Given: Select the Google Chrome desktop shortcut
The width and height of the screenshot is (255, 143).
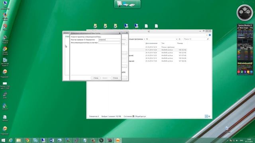Looking at the screenshot, I should tap(5, 50).
